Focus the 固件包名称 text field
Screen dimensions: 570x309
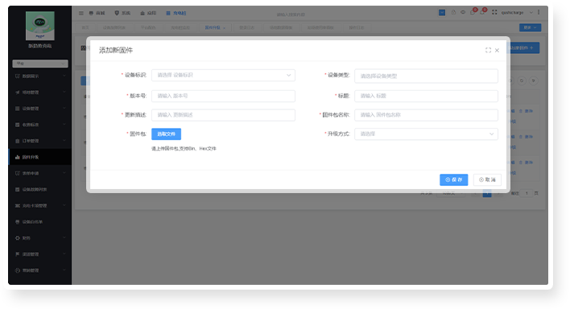click(x=426, y=115)
